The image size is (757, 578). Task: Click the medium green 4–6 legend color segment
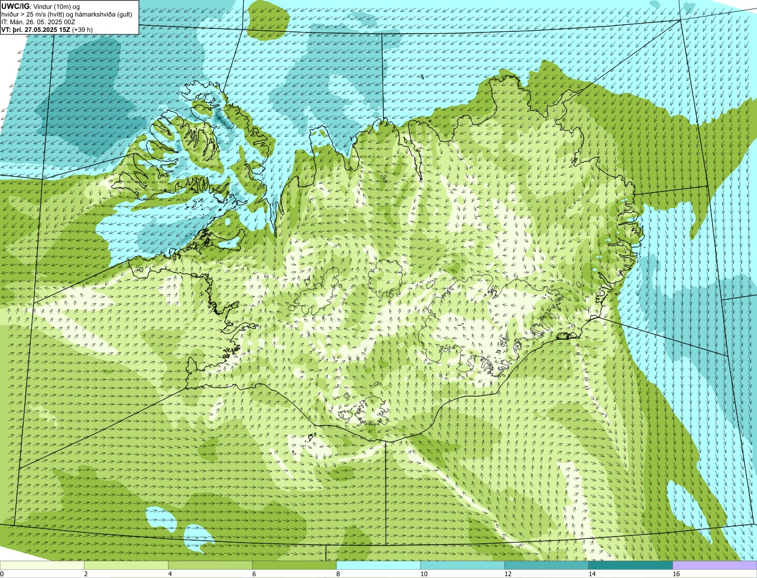(x=210, y=566)
